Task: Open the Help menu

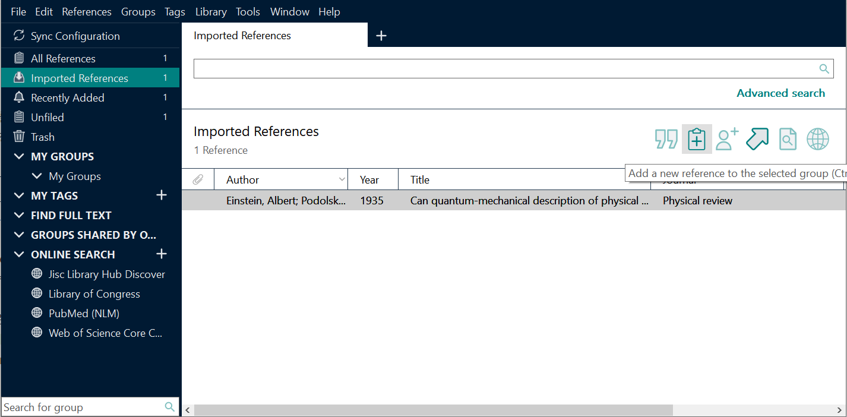Action: pos(329,12)
